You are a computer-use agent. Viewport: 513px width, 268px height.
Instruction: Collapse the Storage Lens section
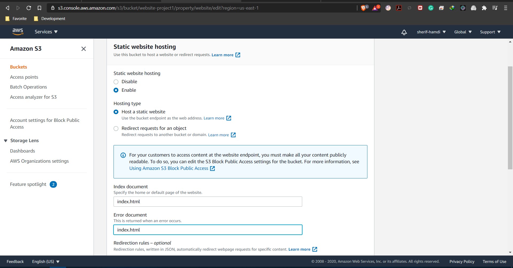pyautogui.click(x=6, y=140)
